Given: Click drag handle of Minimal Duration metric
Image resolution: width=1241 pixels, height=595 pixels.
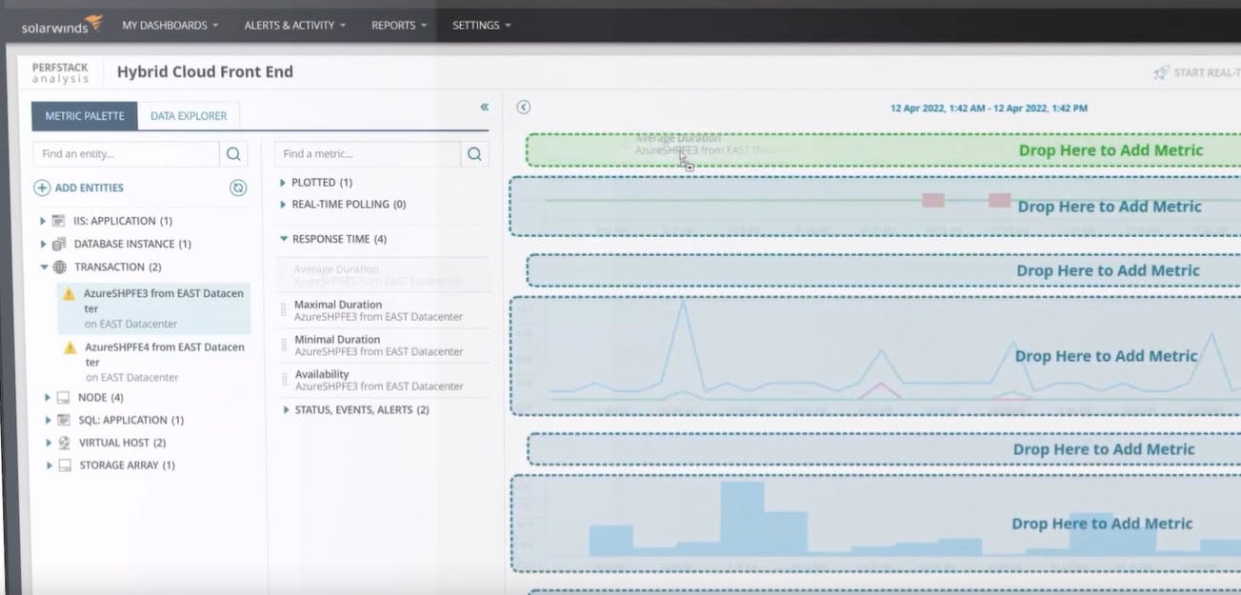Looking at the screenshot, I should (284, 345).
